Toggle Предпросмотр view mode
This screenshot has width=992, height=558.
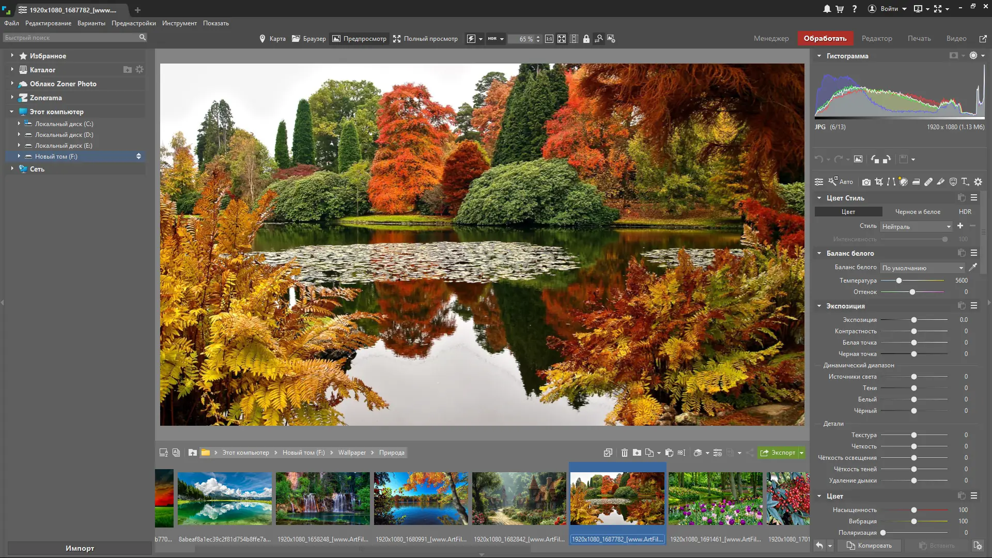click(359, 38)
